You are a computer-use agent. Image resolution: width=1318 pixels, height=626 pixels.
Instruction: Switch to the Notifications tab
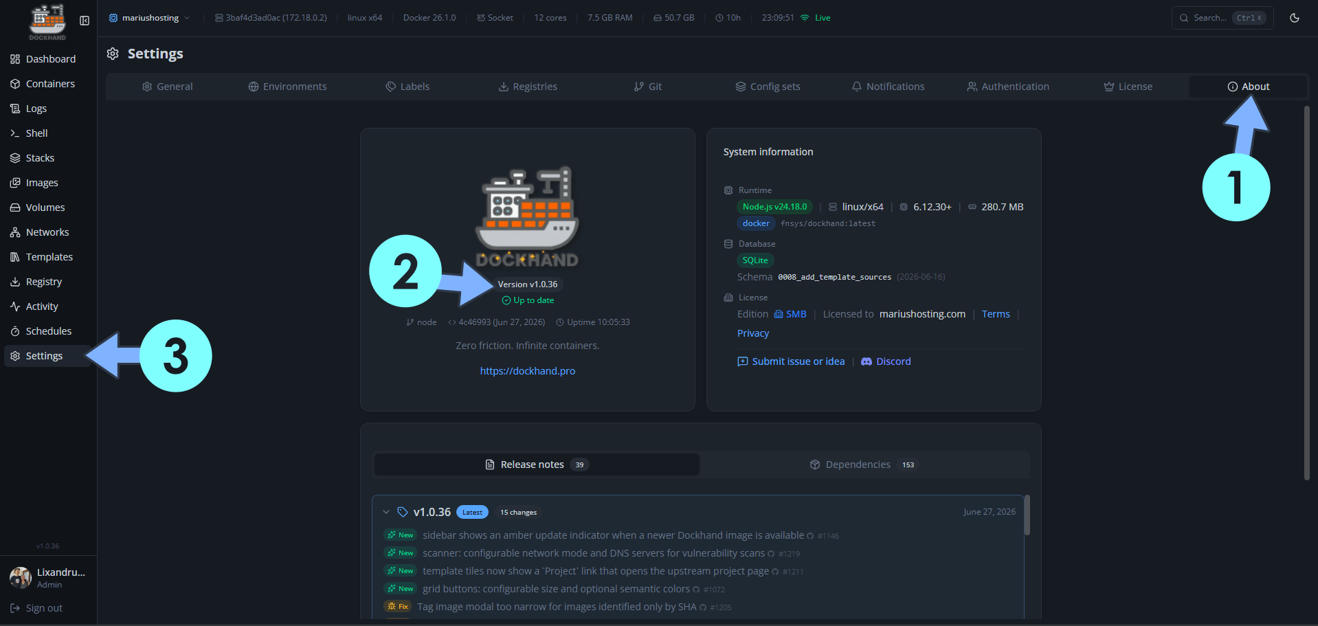(888, 87)
